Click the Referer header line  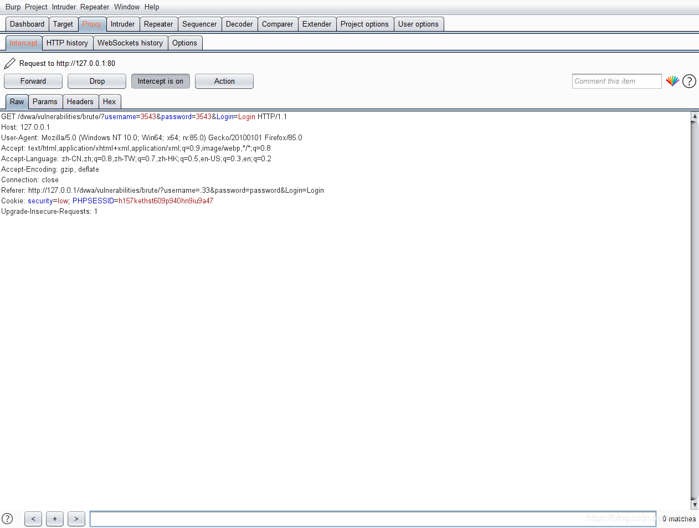coord(163,191)
